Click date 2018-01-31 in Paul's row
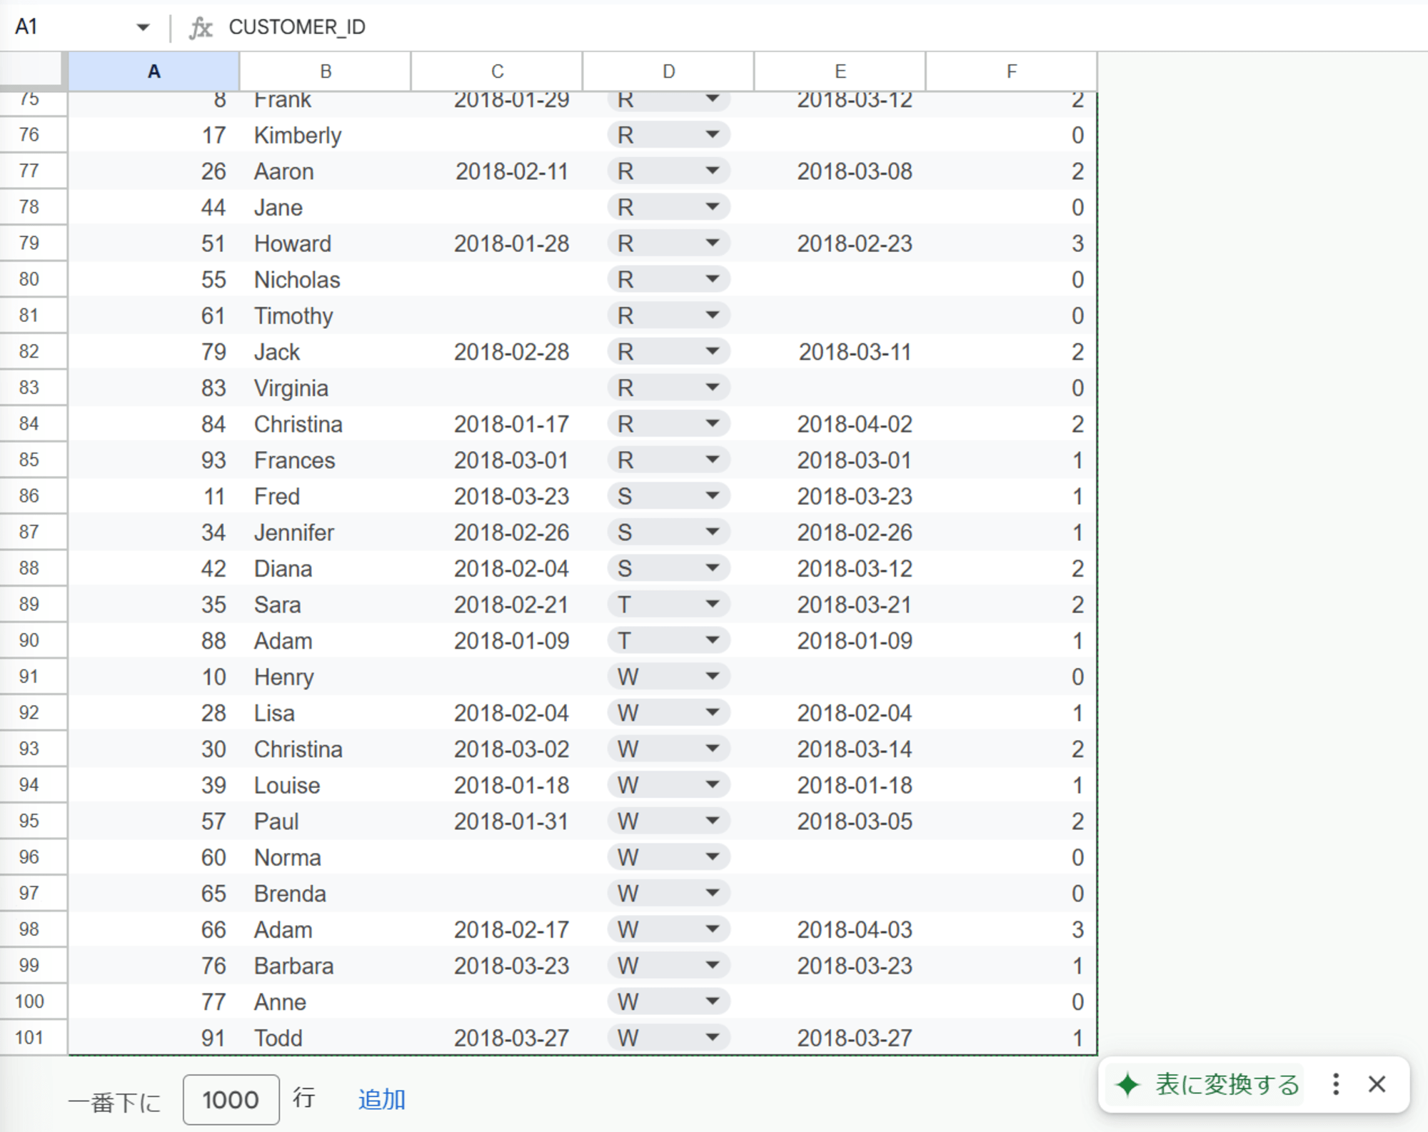 512,821
